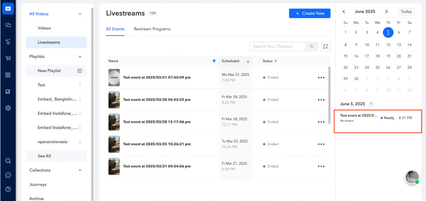Image resolution: width=426 pixels, height=201 pixels.
Task: Switch to the All Events tab
Action: click(x=115, y=29)
